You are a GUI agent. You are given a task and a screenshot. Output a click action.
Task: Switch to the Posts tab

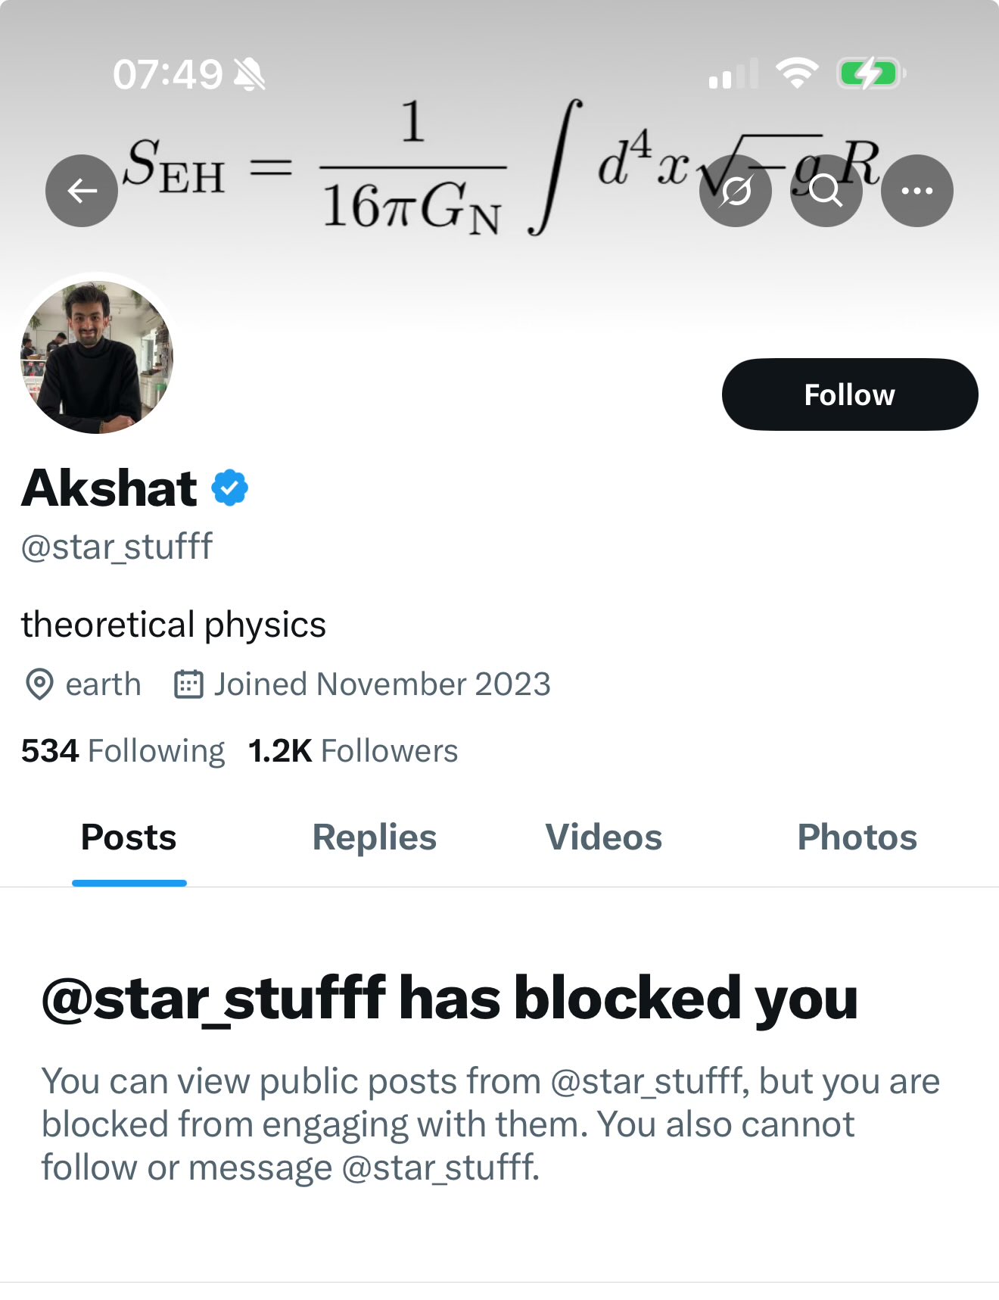click(x=129, y=837)
